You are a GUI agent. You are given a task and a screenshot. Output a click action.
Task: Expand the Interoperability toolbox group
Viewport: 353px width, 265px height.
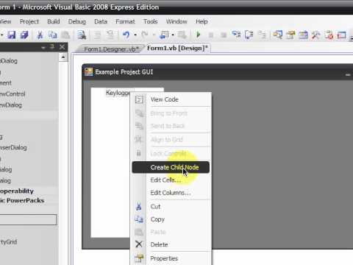point(17,191)
